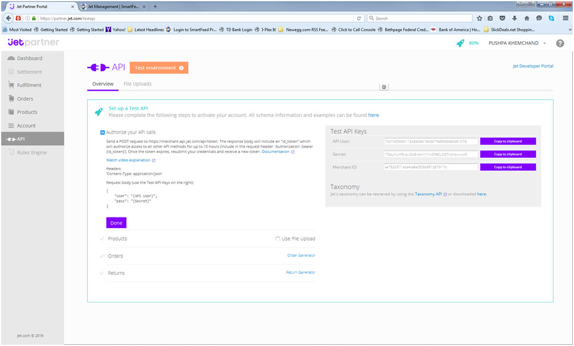The image size is (574, 346).
Task: Click the info icon on Test environment badge
Action: click(181, 68)
